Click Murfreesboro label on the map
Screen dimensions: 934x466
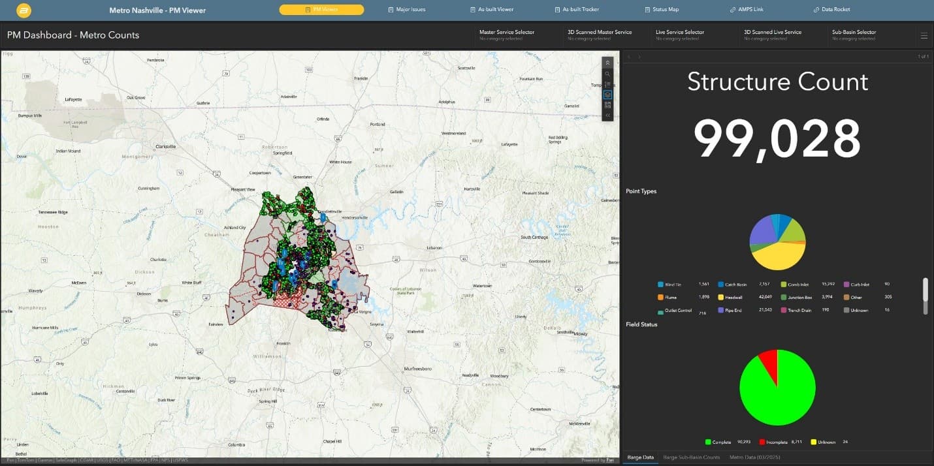coord(418,369)
